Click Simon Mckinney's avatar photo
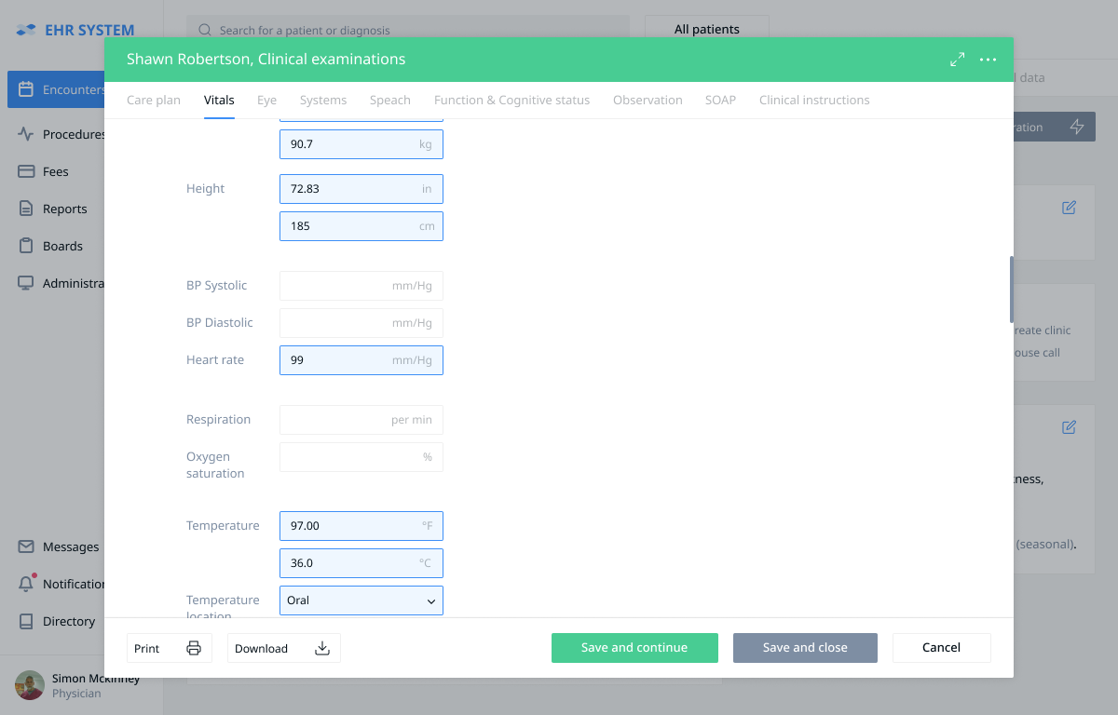Viewport: 1118px width, 715px height. 30,685
